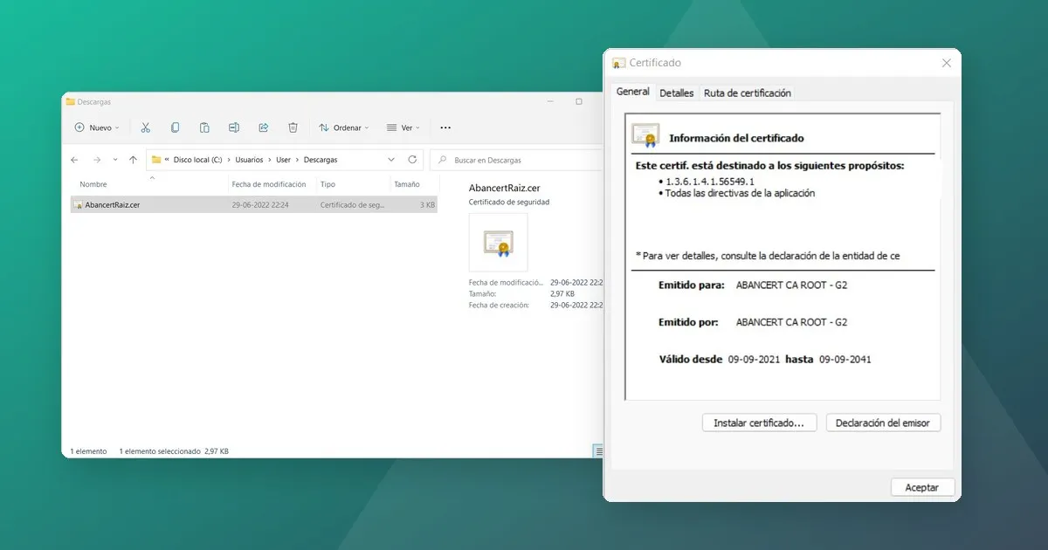Expand the address bar history dropdown
The height and width of the screenshot is (550, 1048).
[391, 160]
